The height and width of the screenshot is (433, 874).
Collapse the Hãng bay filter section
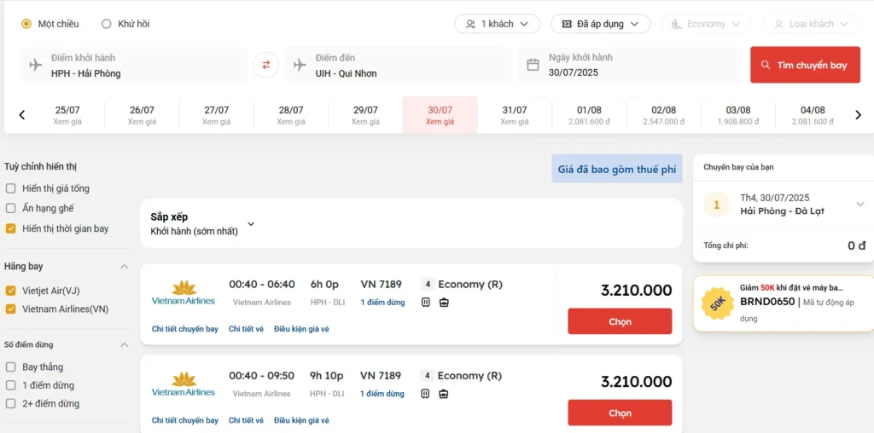(x=125, y=267)
